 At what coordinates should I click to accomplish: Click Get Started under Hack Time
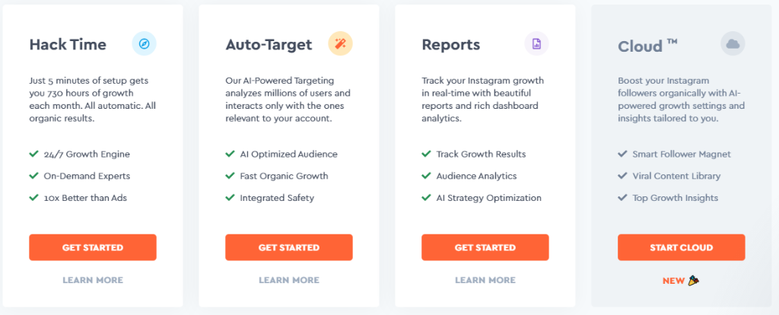[93, 247]
